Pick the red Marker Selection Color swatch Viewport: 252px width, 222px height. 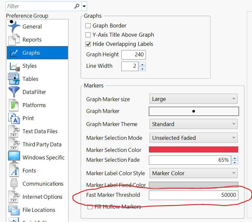[194, 150]
